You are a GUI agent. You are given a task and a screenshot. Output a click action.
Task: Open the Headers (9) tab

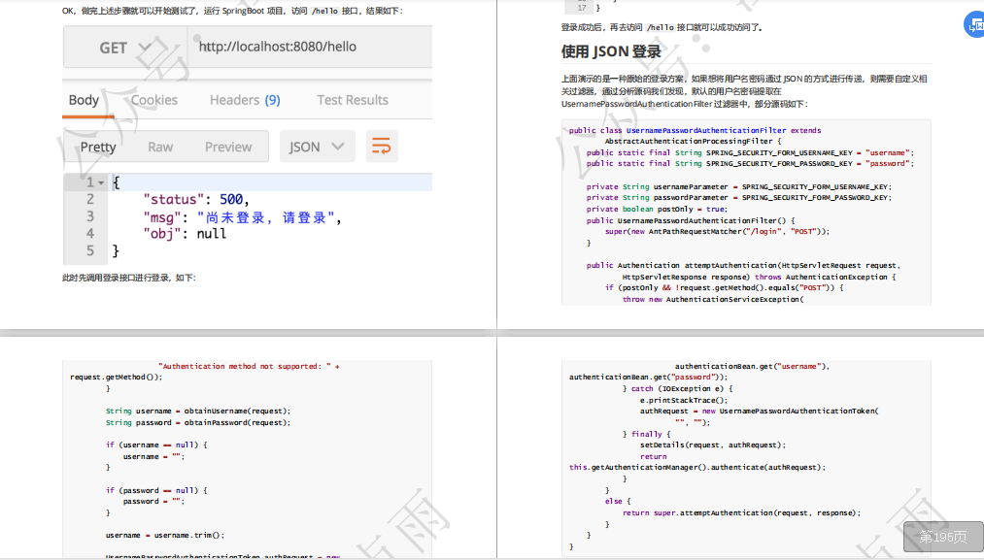tap(245, 100)
